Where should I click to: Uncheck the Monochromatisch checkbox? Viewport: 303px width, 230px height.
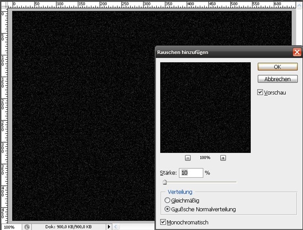pyautogui.click(x=163, y=222)
